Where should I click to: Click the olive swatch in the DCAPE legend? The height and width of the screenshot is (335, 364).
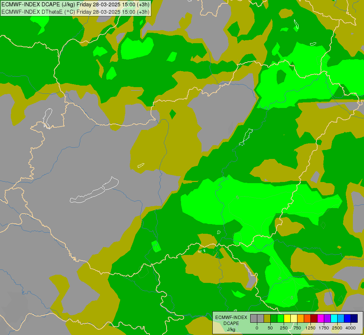click(x=267, y=318)
